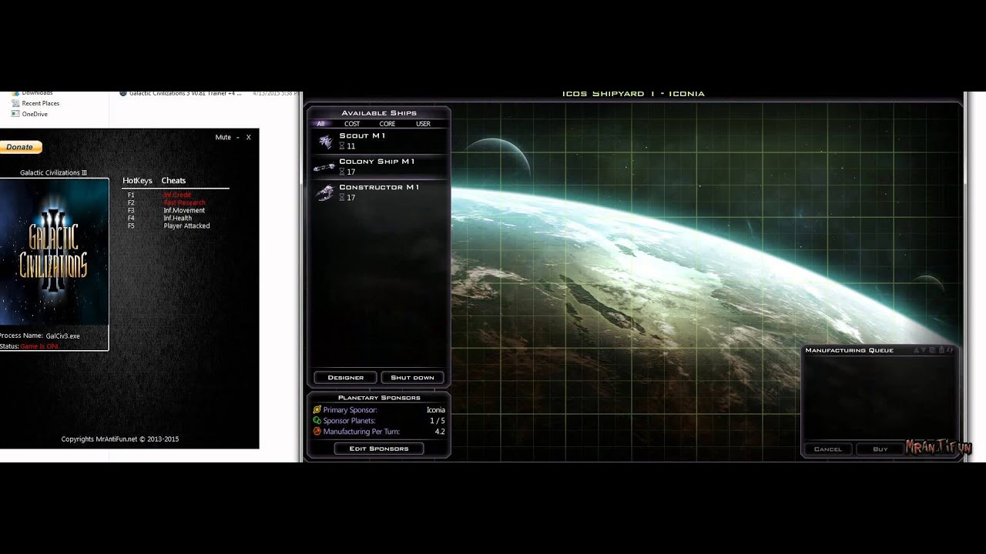Viewport: 986px width, 554px height.
Task: Click the OneDrive label in Explorer
Action: click(35, 114)
